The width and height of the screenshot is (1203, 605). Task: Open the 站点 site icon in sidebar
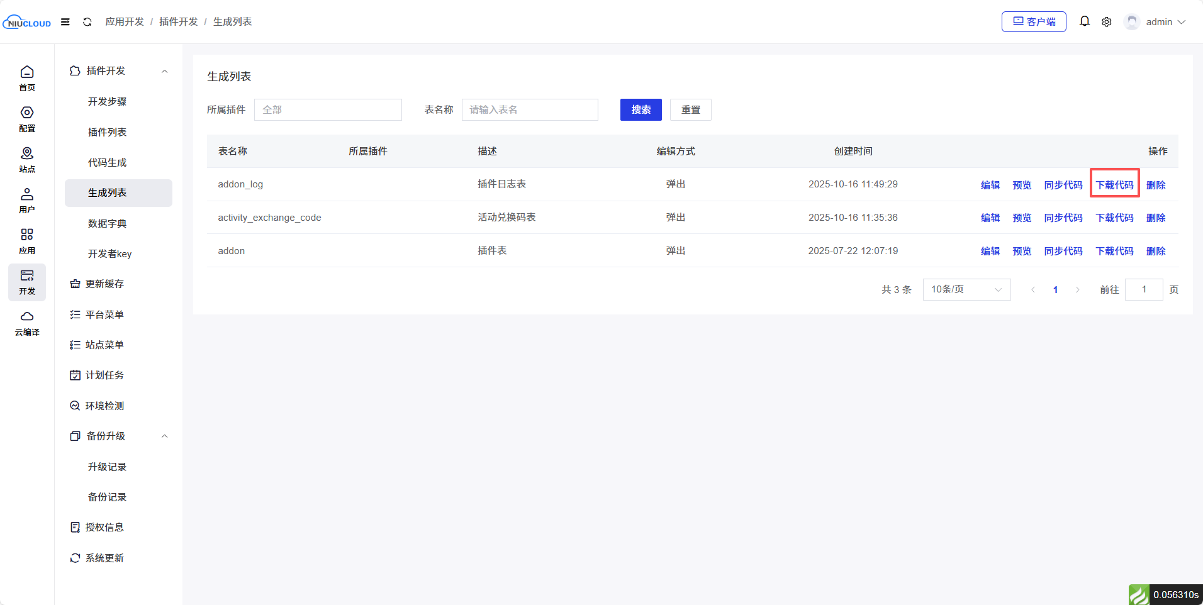pos(27,160)
